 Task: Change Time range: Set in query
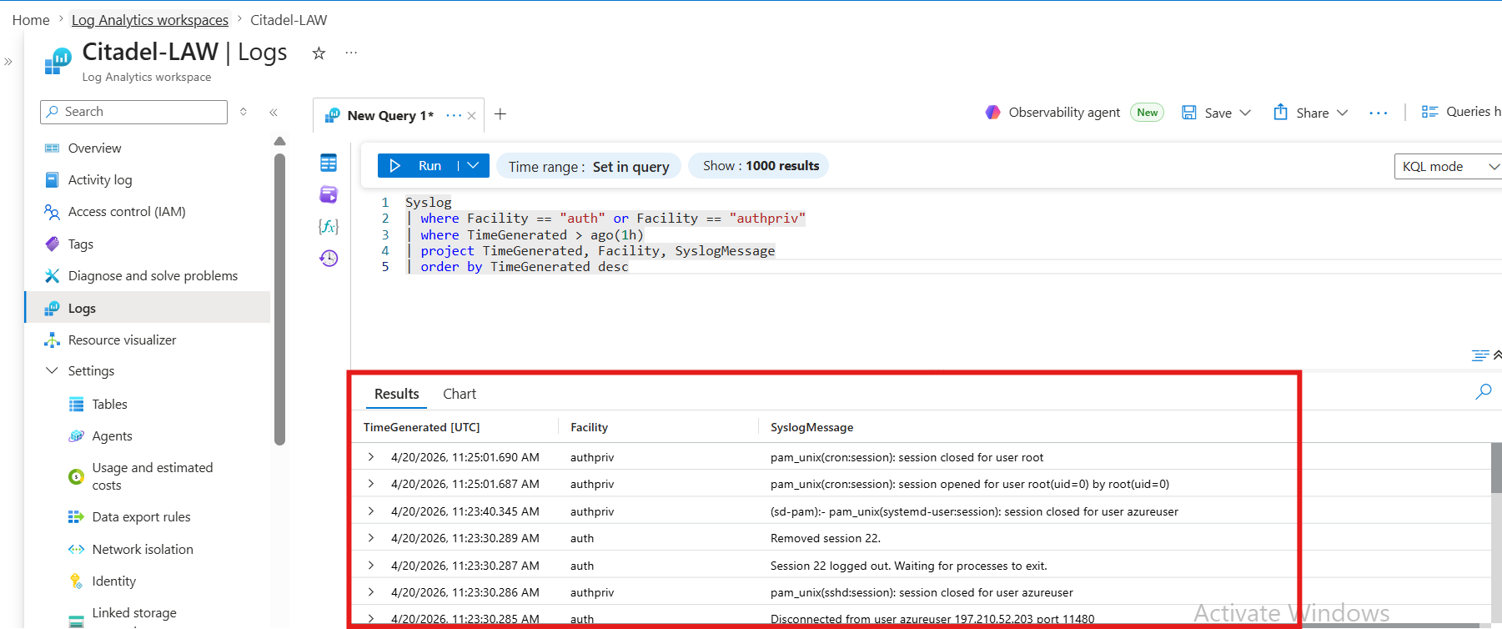pos(589,166)
